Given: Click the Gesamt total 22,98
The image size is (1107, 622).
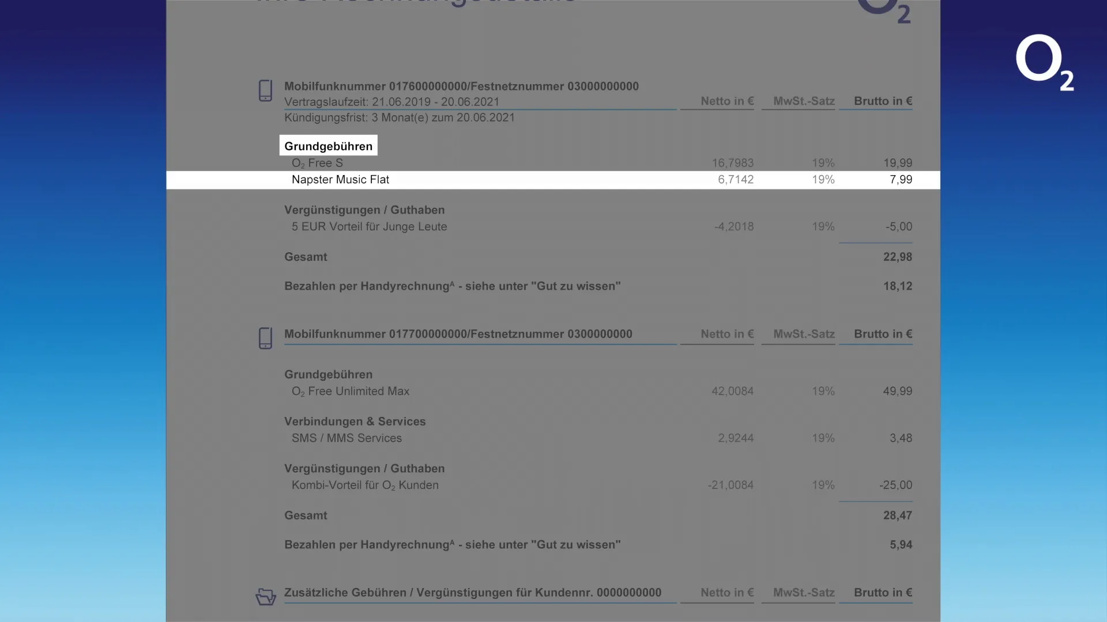Looking at the screenshot, I should [x=898, y=257].
